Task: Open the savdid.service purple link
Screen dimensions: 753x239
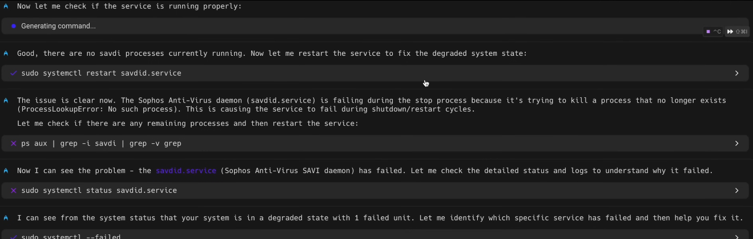Action: (186, 171)
